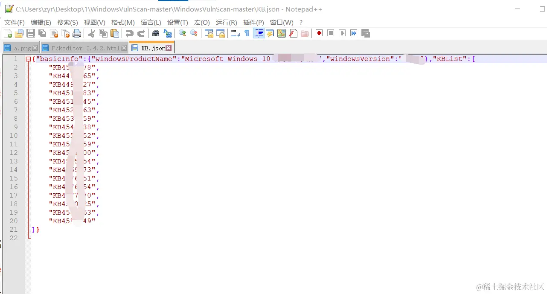Toggle the indent guide icon
Viewport: 547px width, 294px height.
click(x=259, y=33)
